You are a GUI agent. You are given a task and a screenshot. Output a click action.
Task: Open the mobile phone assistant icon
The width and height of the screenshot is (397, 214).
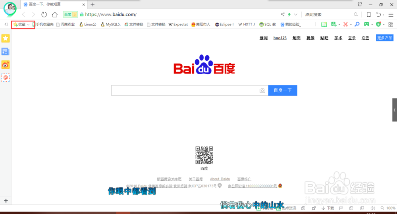[369, 14]
